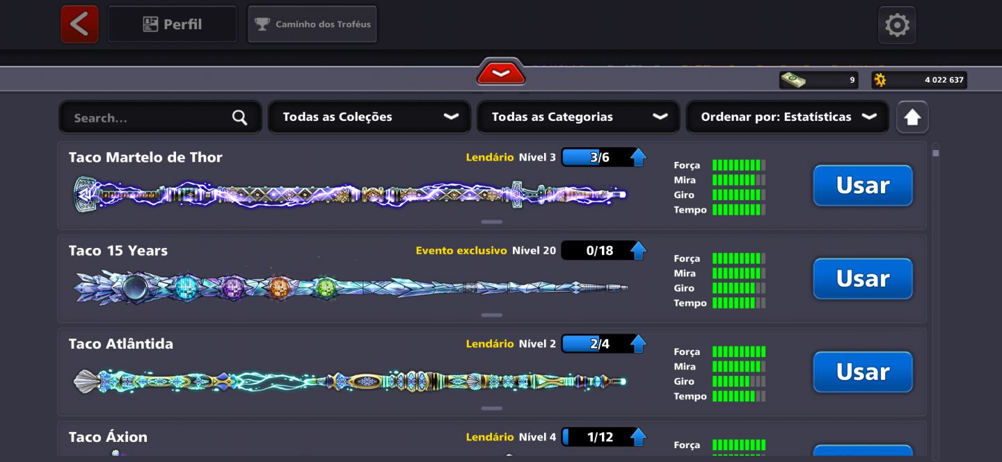Screen dimensions: 1002x462
Task: Open the Todas as Coleções dropdown
Action: (369, 117)
